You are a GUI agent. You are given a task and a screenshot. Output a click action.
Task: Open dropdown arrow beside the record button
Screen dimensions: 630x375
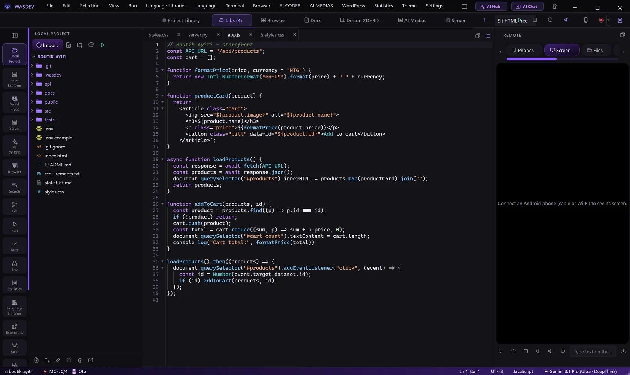[x=608, y=20]
